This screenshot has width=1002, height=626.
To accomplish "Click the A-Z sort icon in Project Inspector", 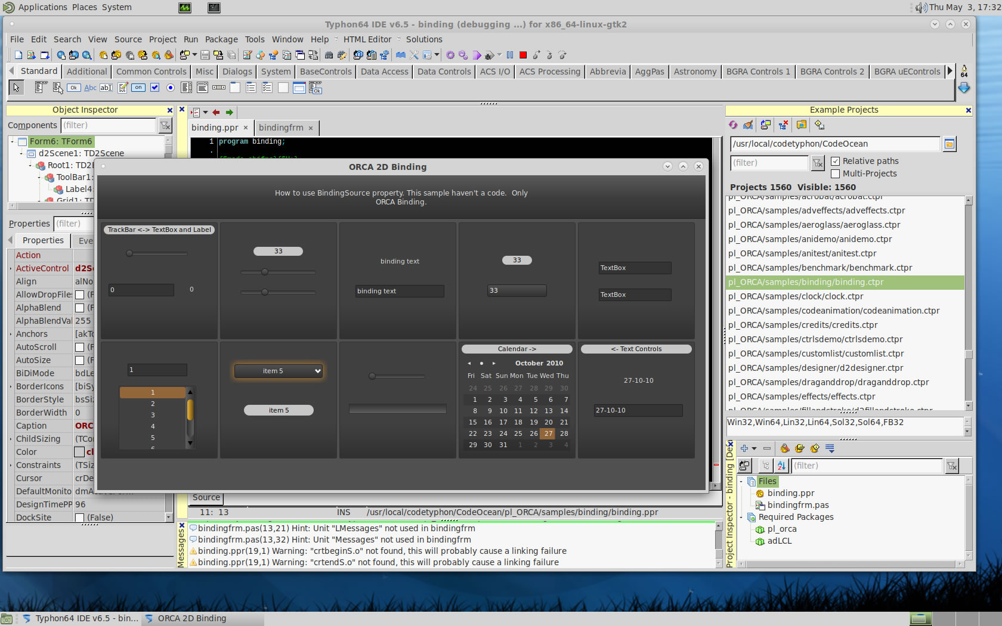I will coord(781,466).
